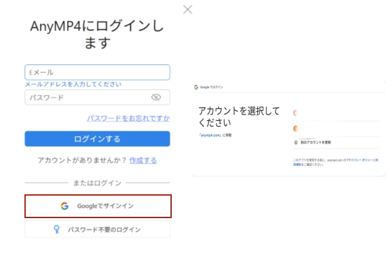Click the Google G logo icon

tap(64, 206)
